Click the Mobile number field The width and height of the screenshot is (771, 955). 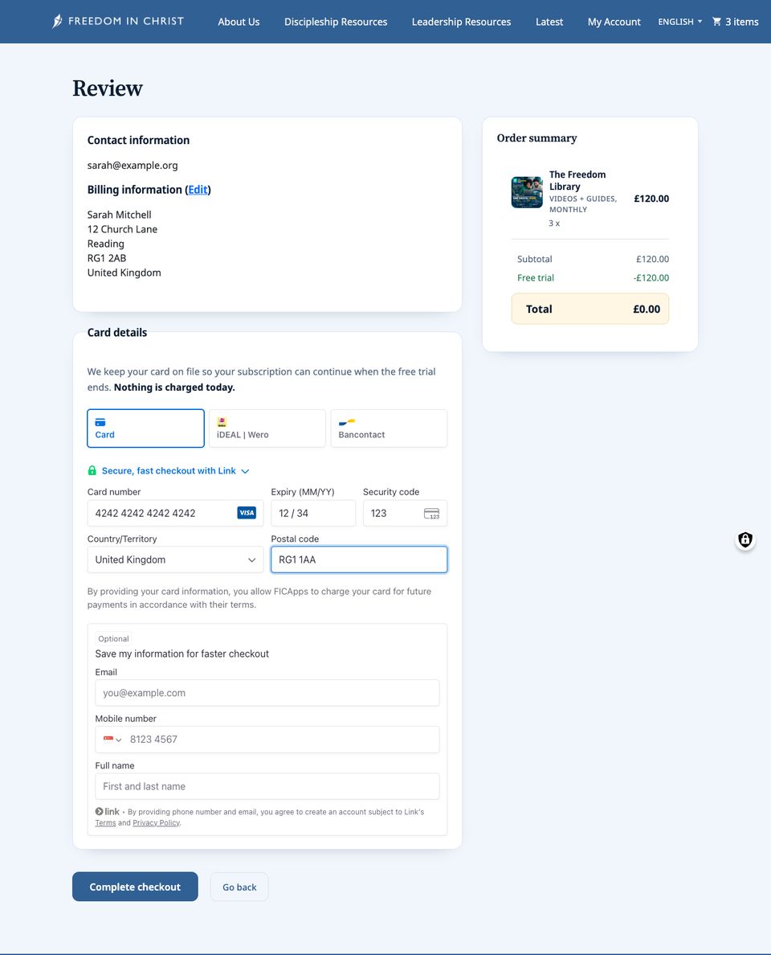point(267,740)
